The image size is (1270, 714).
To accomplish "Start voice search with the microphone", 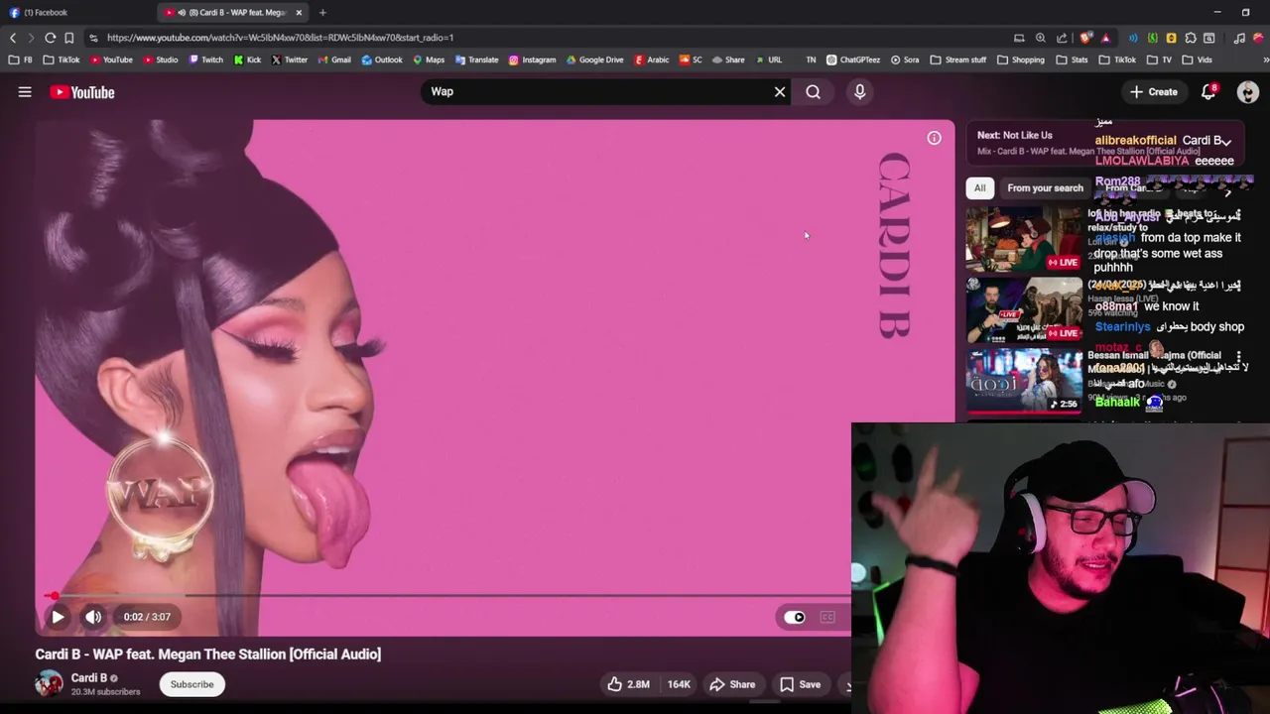I will pos(859,91).
